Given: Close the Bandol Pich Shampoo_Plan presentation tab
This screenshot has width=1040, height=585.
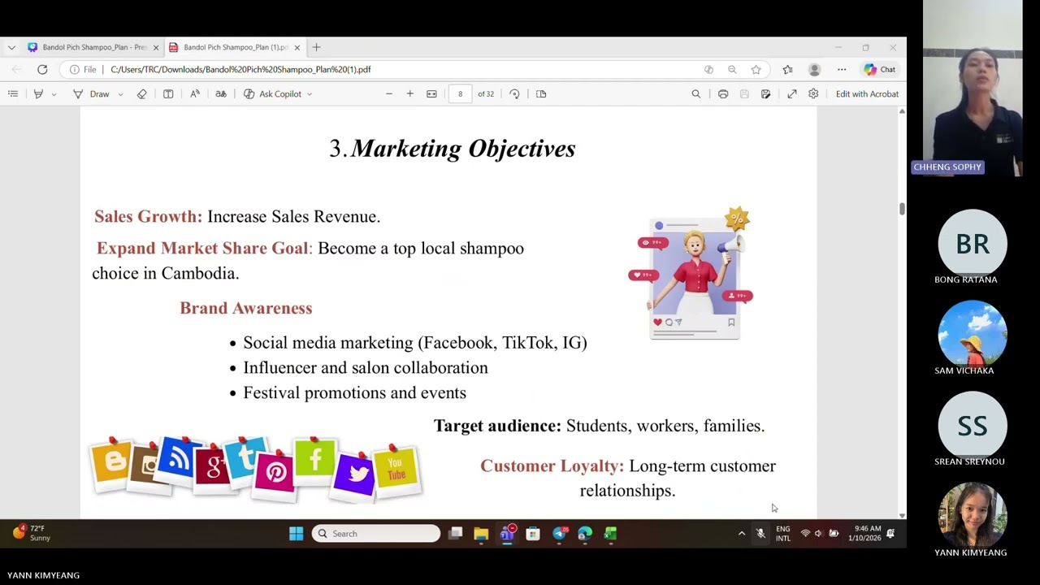Looking at the screenshot, I should [156, 48].
